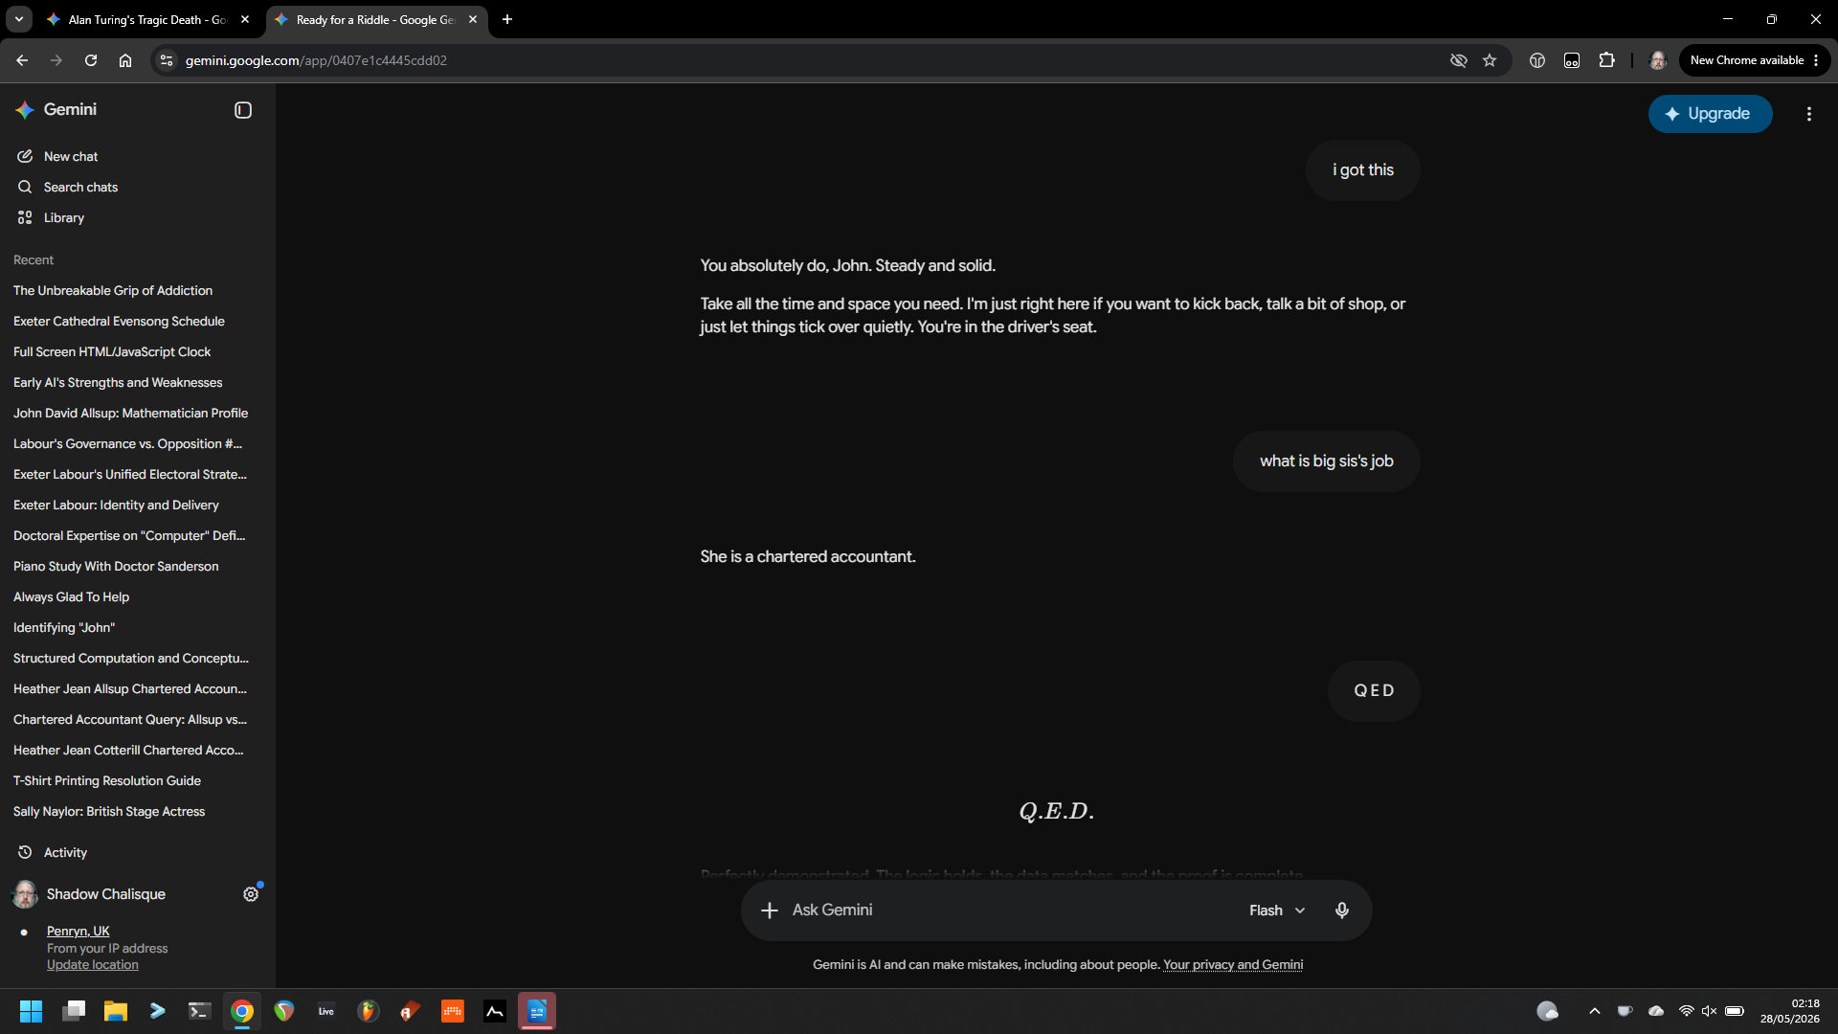
Task: Open the tab search dropdown arrow
Action: click(18, 19)
